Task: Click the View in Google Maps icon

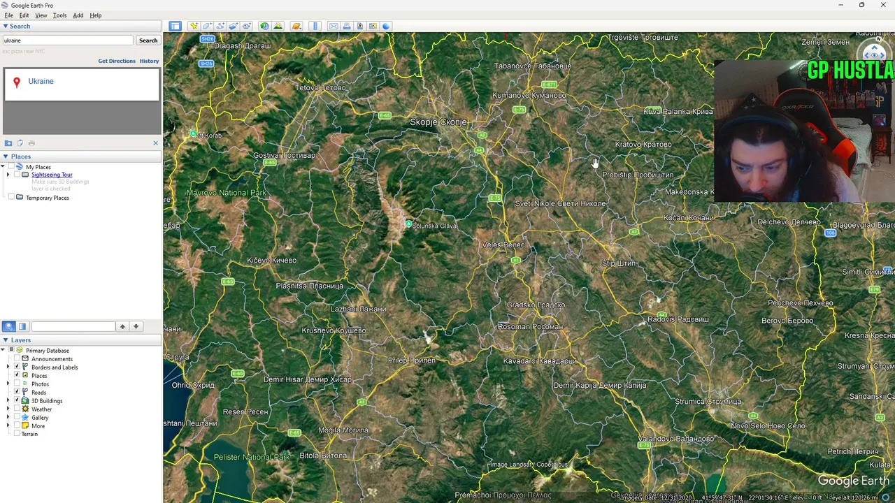Action: (x=373, y=27)
